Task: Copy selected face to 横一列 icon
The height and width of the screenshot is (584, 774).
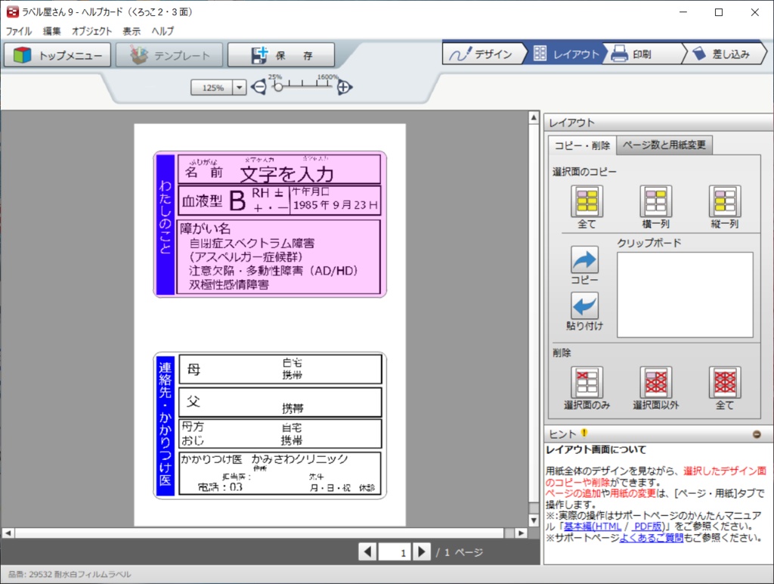Action: point(655,201)
